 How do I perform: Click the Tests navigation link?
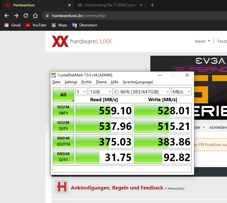pyautogui.click(x=222, y=41)
